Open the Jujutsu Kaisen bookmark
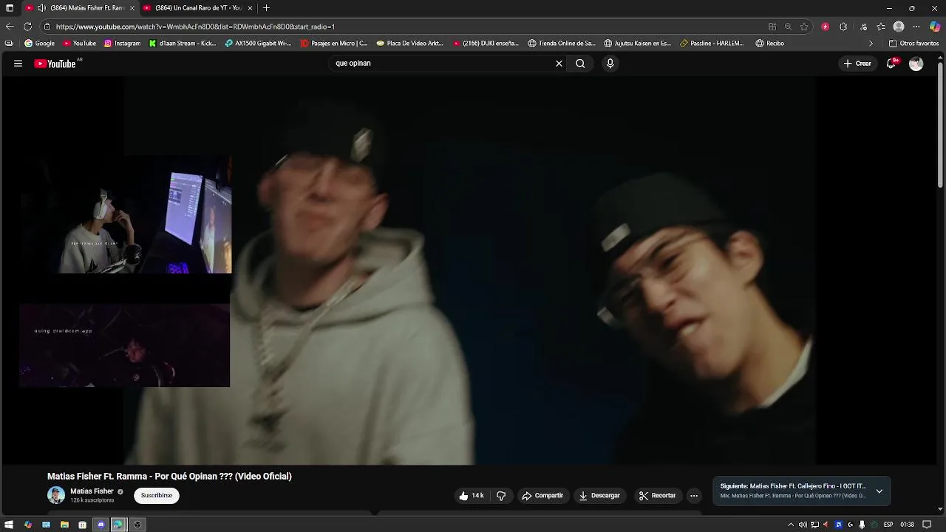 click(x=638, y=44)
